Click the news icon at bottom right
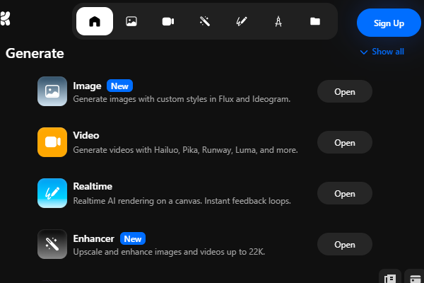424x283 pixels. 389,277
